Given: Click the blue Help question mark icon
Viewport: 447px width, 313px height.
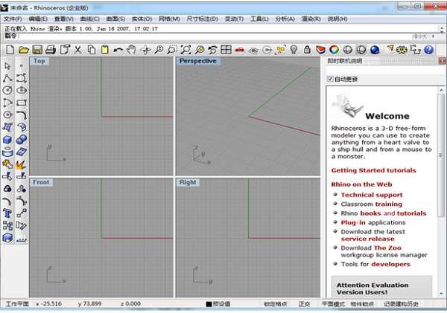Looking at the screenshot, I should click(428, 50).
